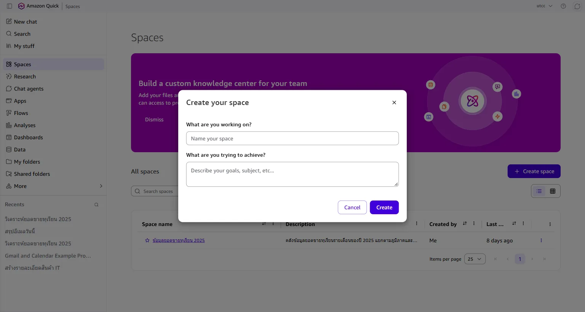Click the Describe your goals text area
This screenshot has height=312, width=585.
(292, 174)
